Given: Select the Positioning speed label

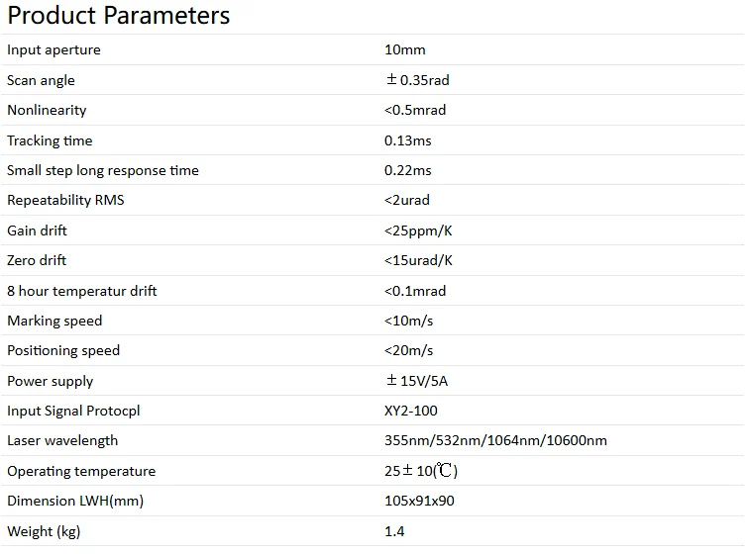Looking at the screenshot, I should point(63,350).
